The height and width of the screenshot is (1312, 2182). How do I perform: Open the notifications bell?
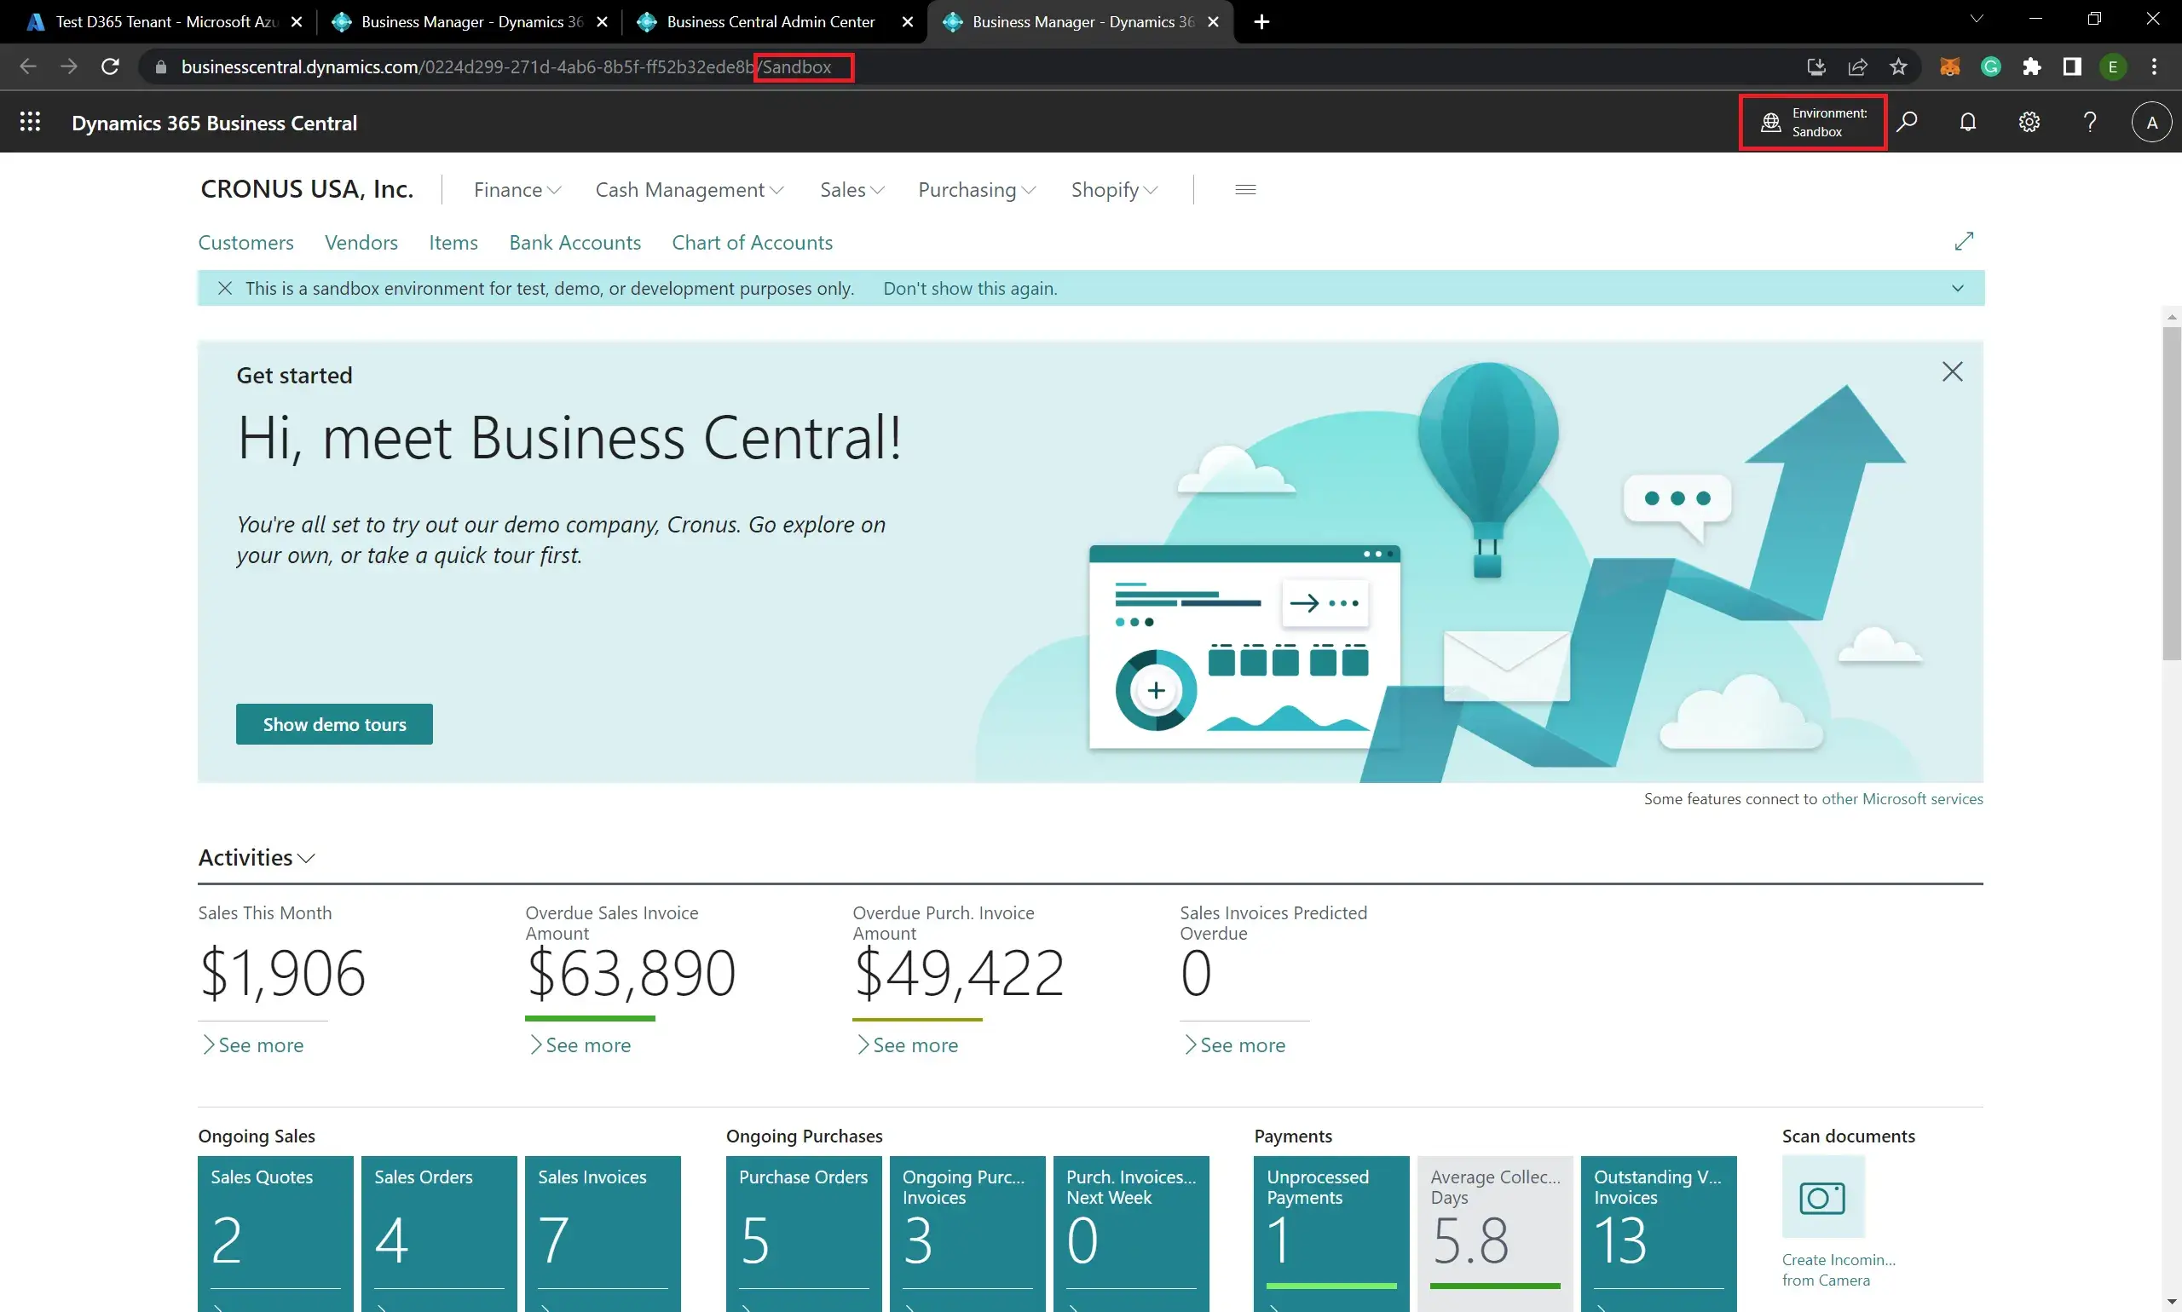coord(1968,122)
